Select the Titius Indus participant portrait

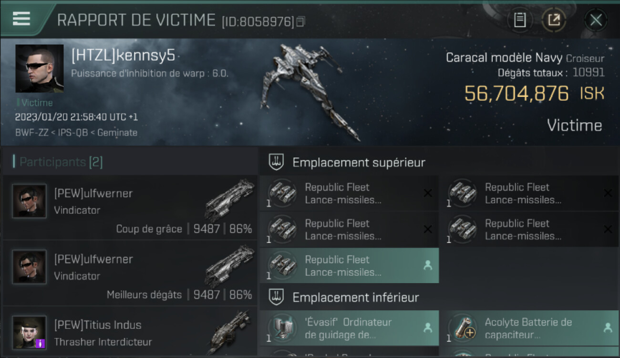[30, 332]
